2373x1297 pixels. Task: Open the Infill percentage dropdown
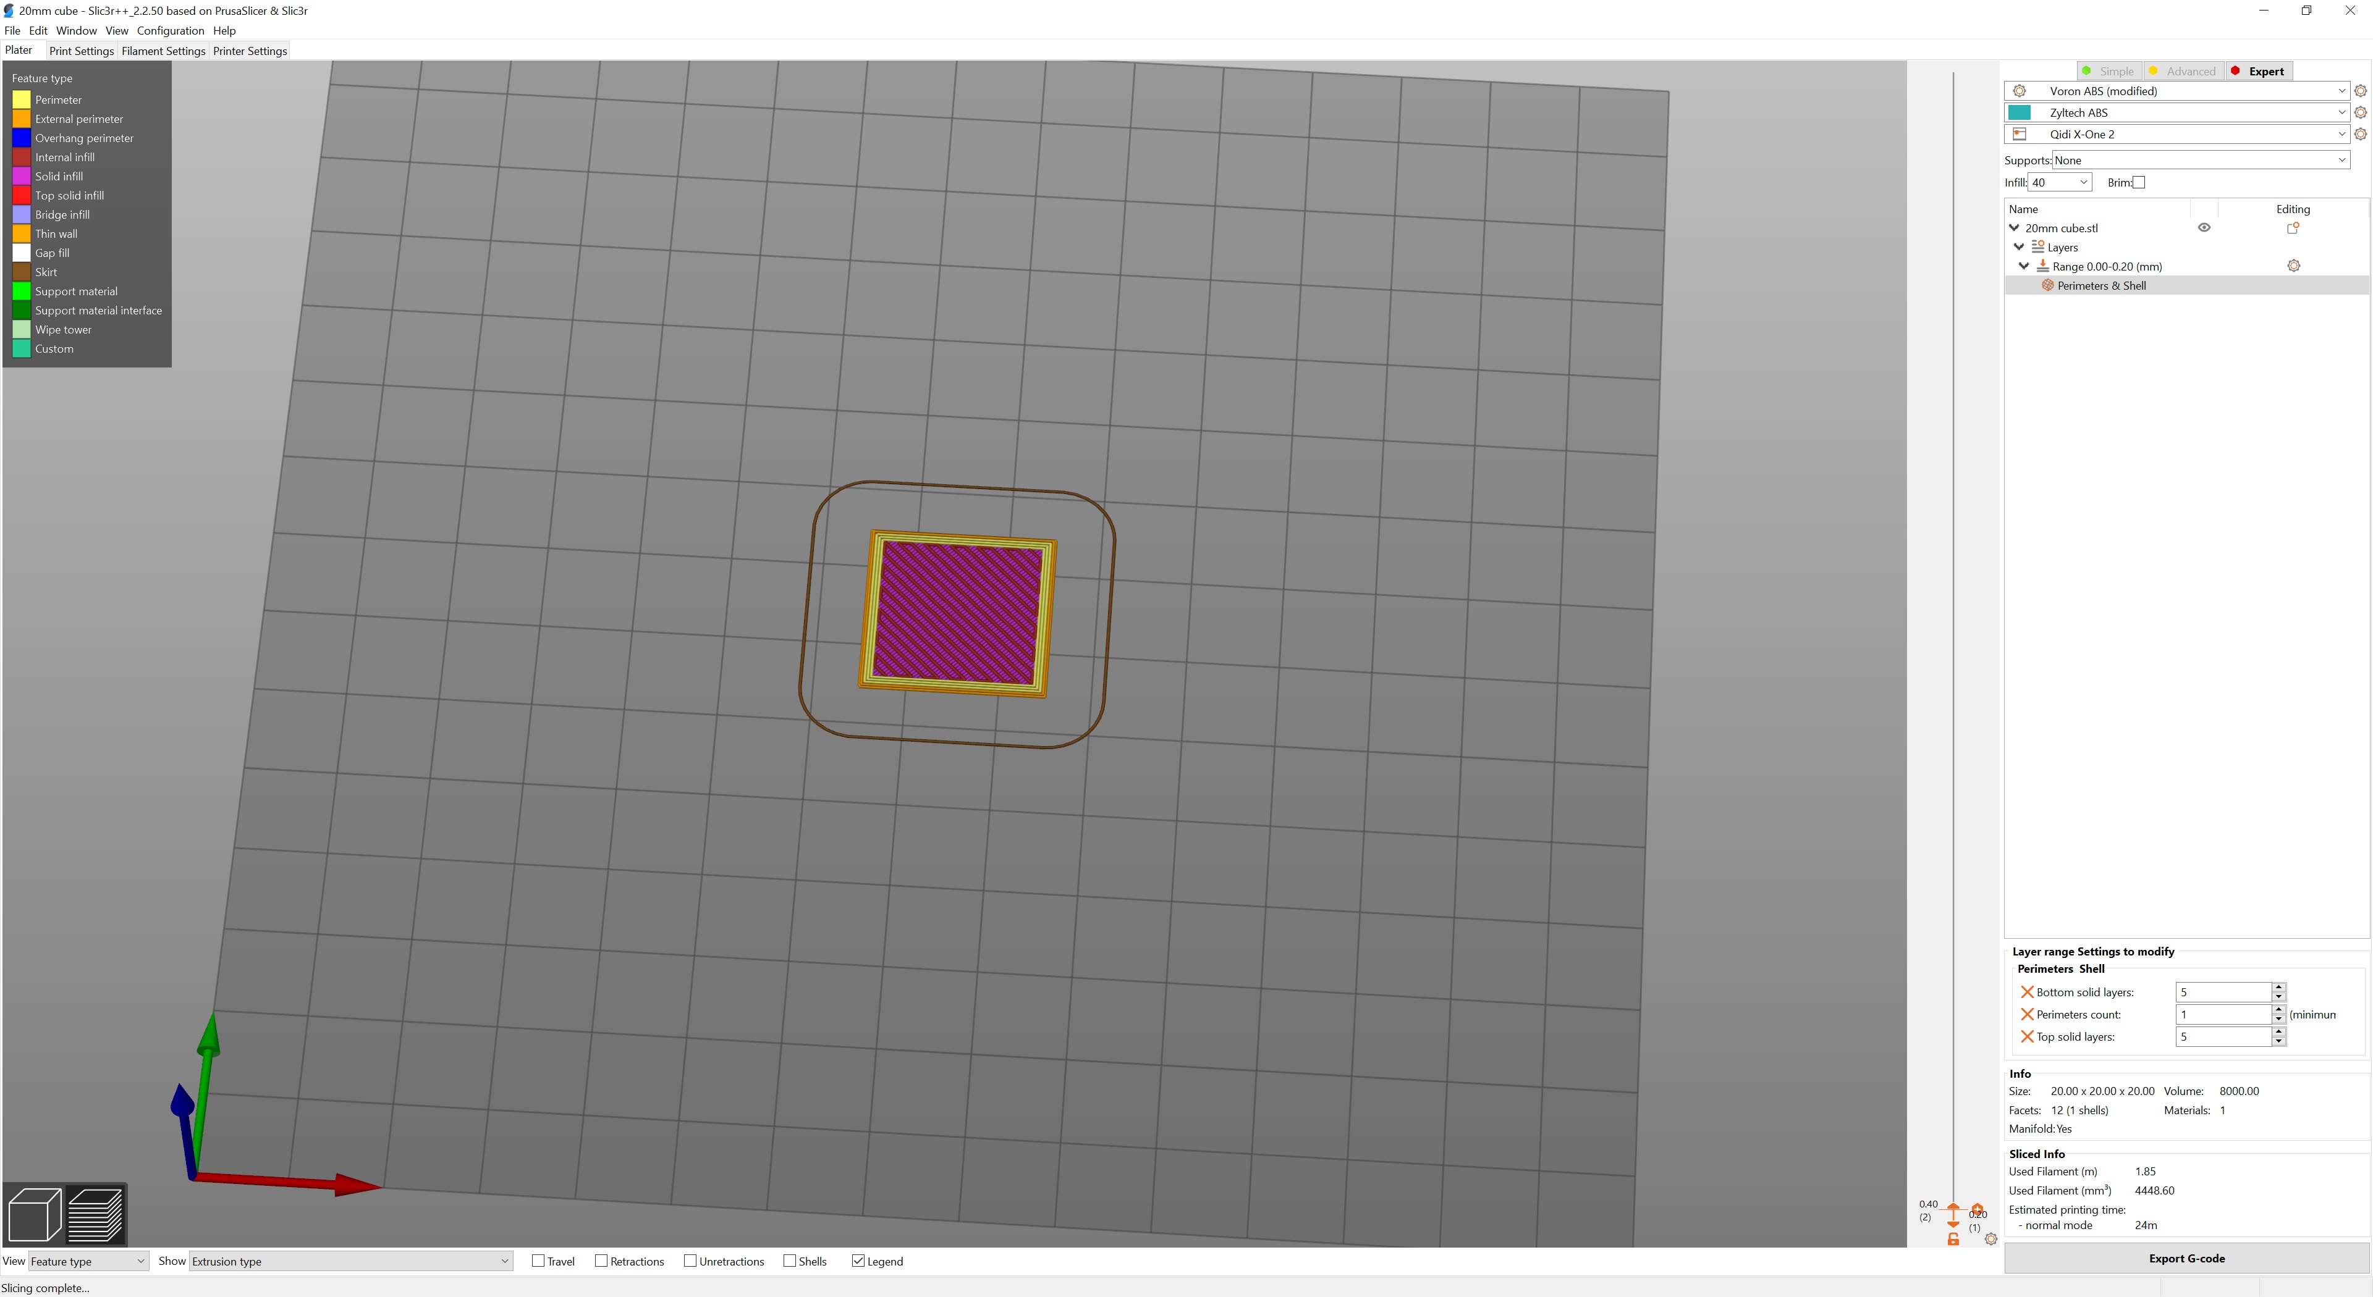2086,182
